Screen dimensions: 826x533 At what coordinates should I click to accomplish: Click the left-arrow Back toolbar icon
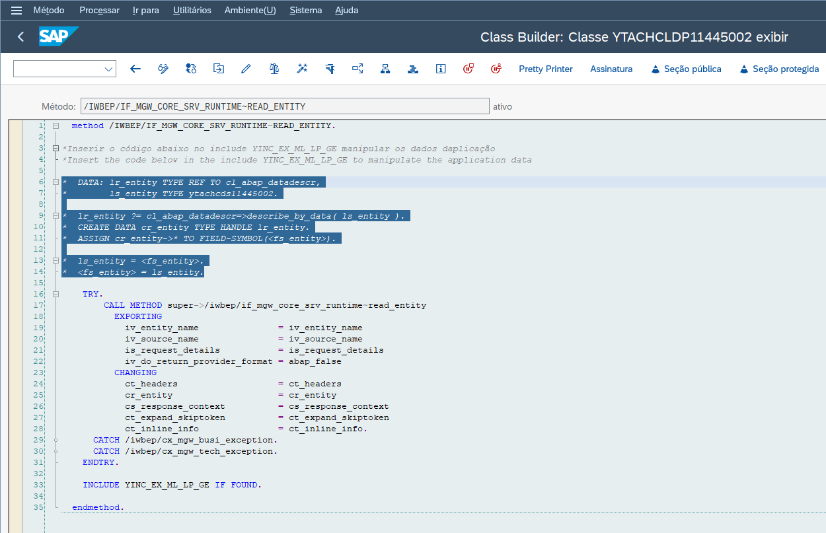pyautogui.click(x=135, y=69)
